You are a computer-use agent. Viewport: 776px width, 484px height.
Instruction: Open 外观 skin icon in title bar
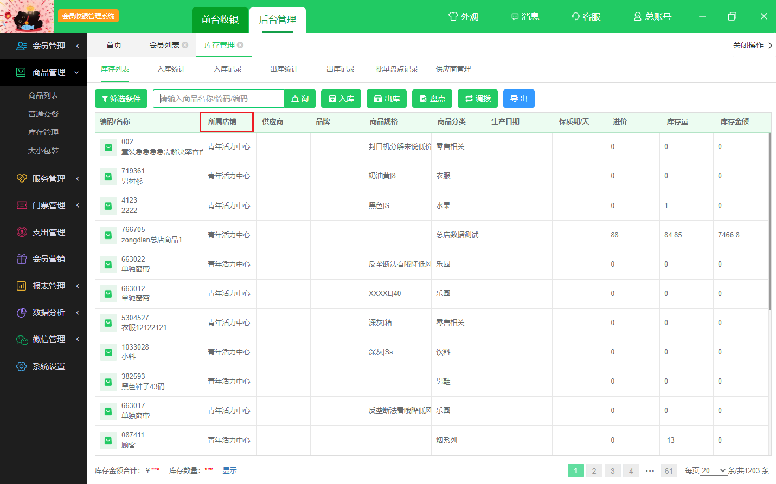click(x=453, y=17)
